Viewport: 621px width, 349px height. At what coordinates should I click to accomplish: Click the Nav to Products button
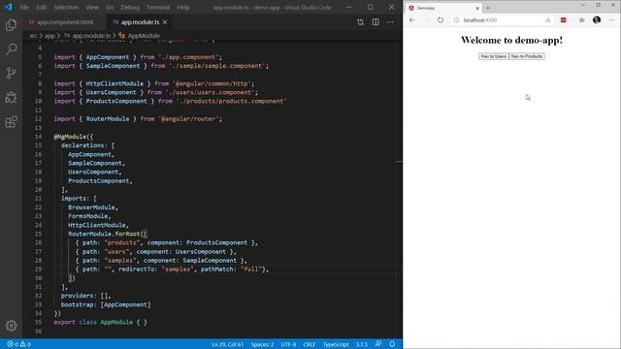click(527, 56)
